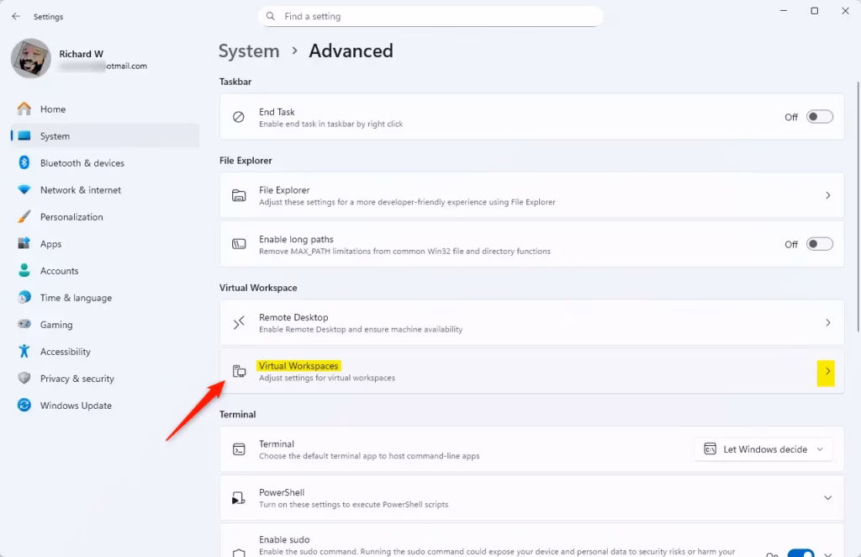Click the Enable long paths title

tap(296, 239)
